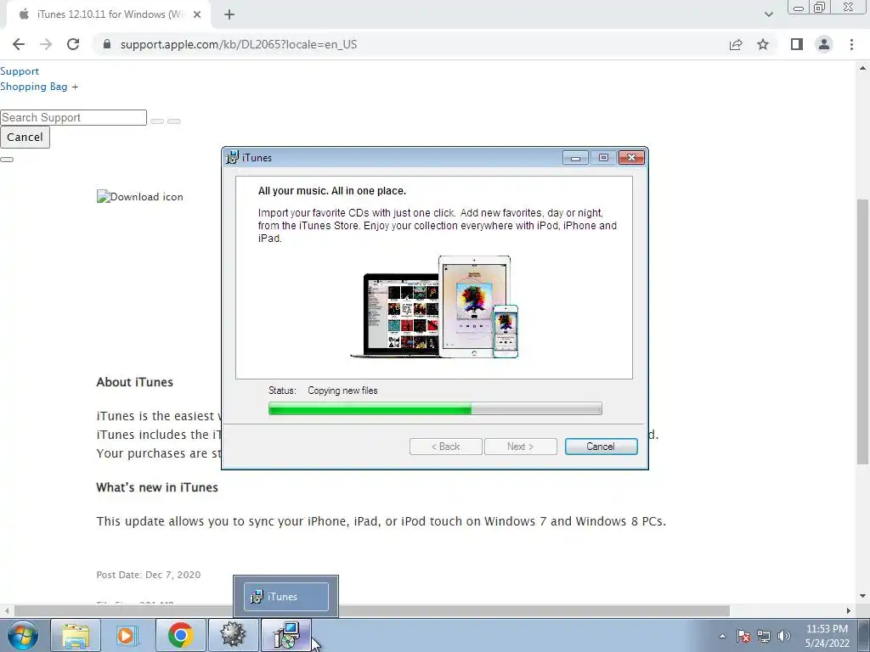870x652 pixels.
Task: Close the iTunes installer dialog
Action: 631,158
